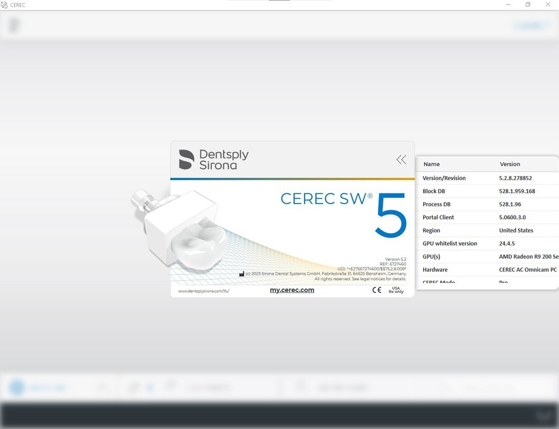Screen dimensions: 559x429
Task: Open the www.dentsplysirona.com/ifu/ link
Action: [206, 289]
